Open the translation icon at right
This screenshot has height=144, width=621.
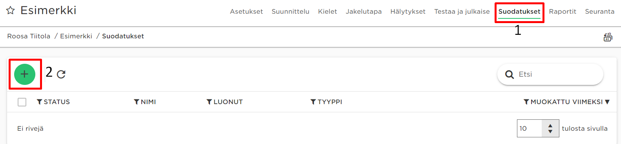pos(608,37)
